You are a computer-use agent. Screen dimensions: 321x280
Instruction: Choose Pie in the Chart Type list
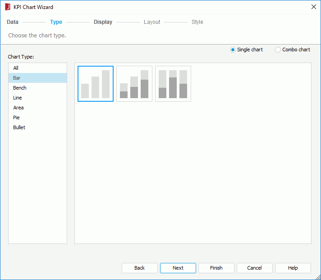tap(38, 117)
